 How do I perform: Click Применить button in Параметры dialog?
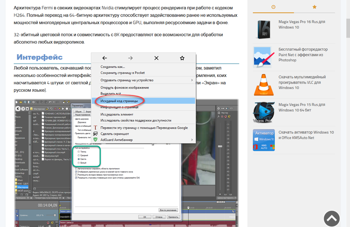[173, 217]
